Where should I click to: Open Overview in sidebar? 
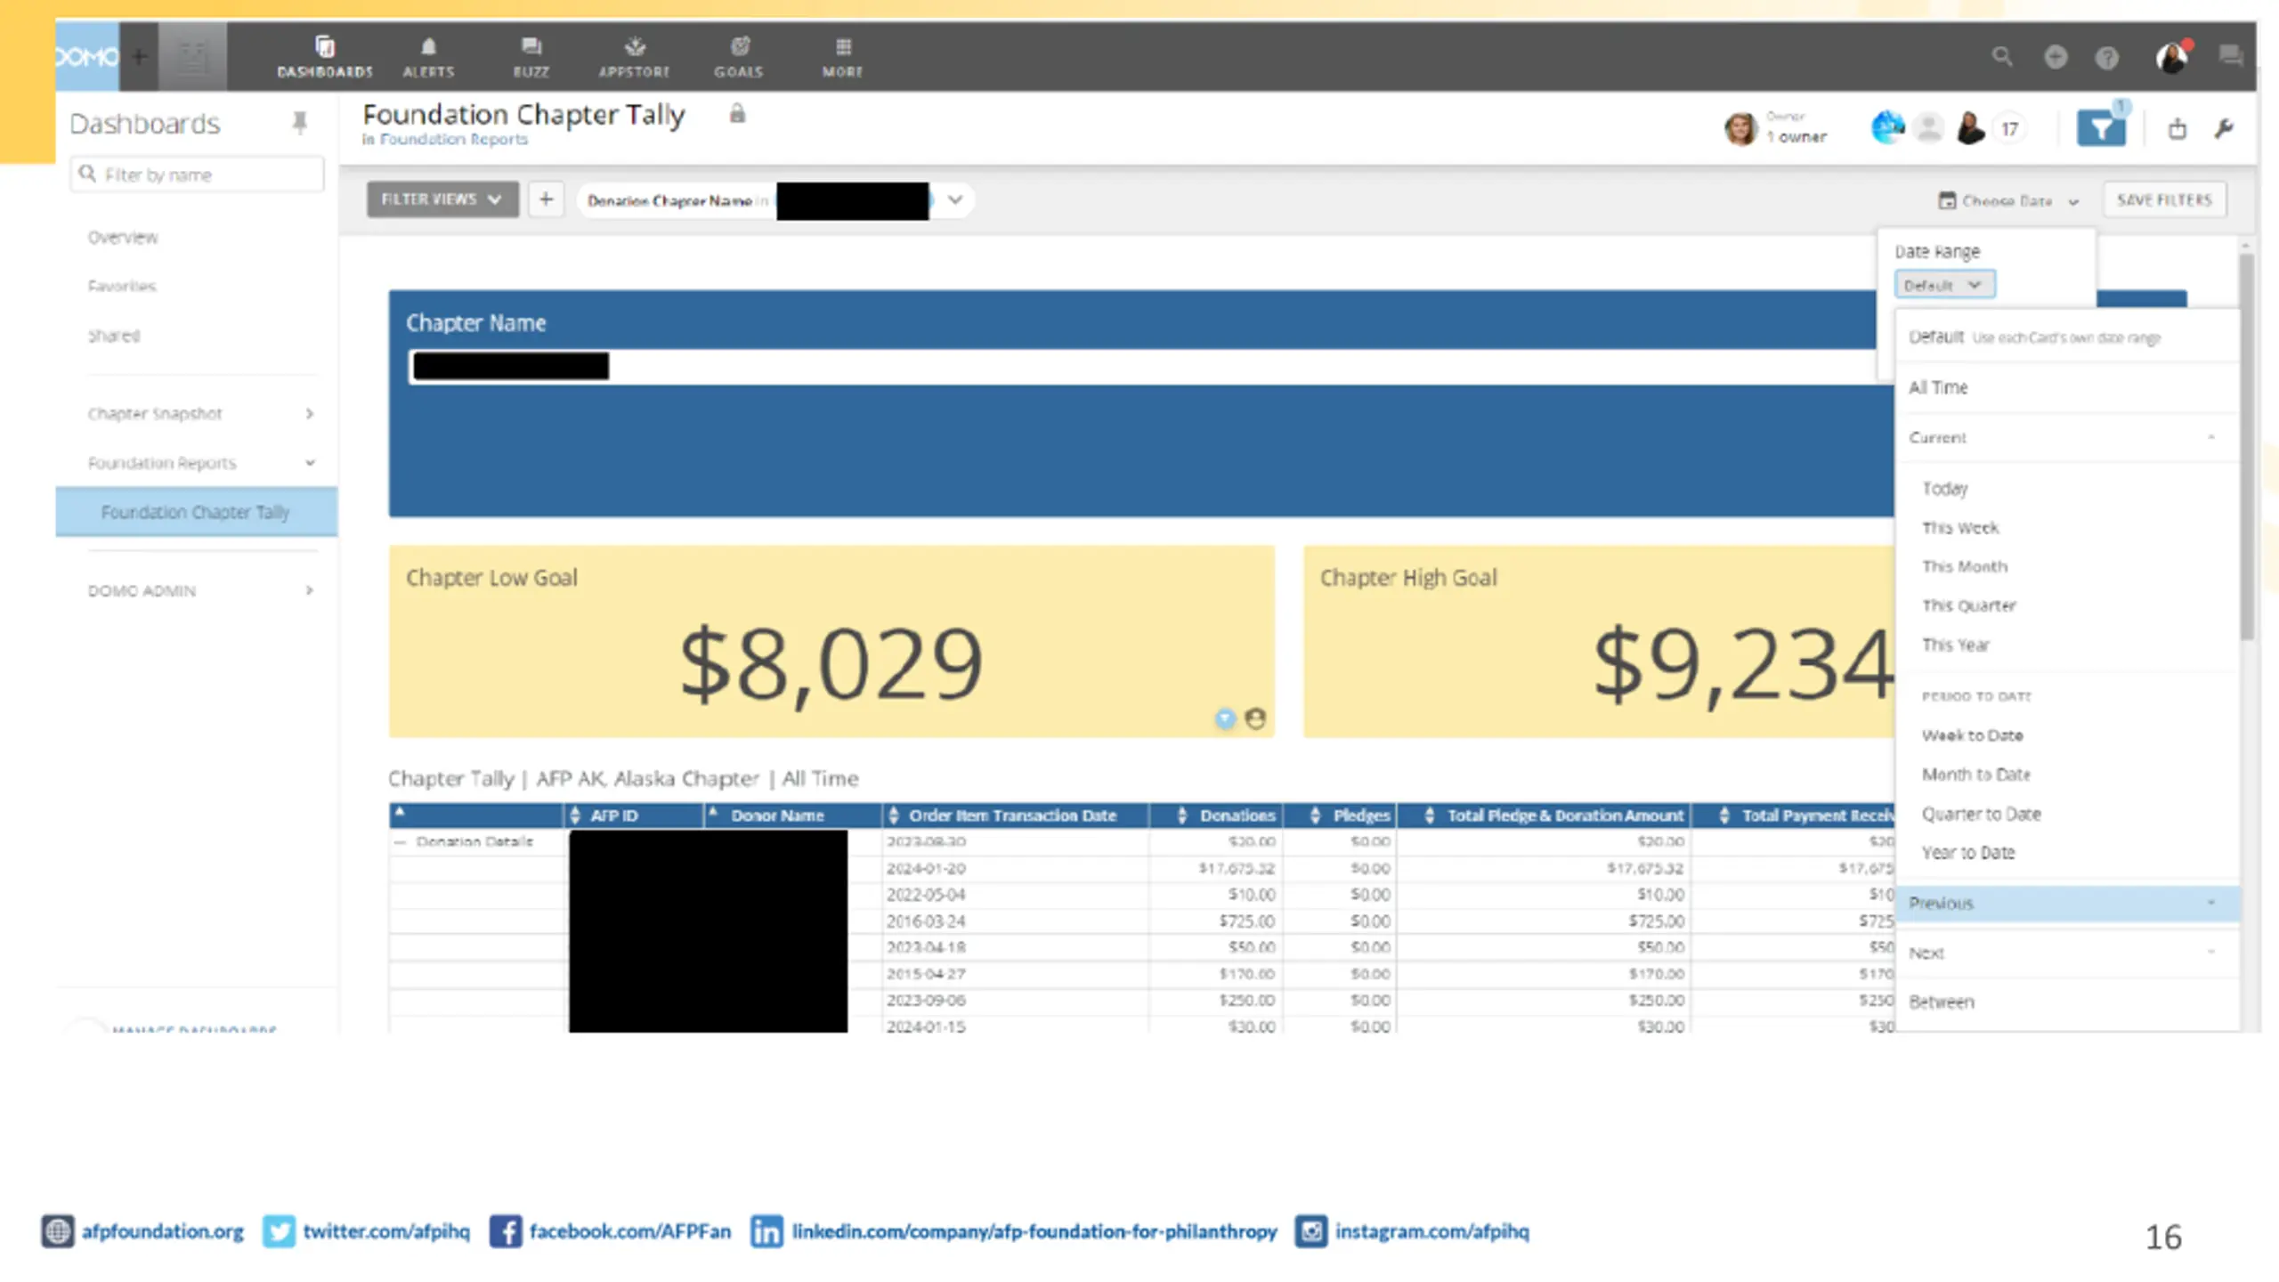(123, 238)
